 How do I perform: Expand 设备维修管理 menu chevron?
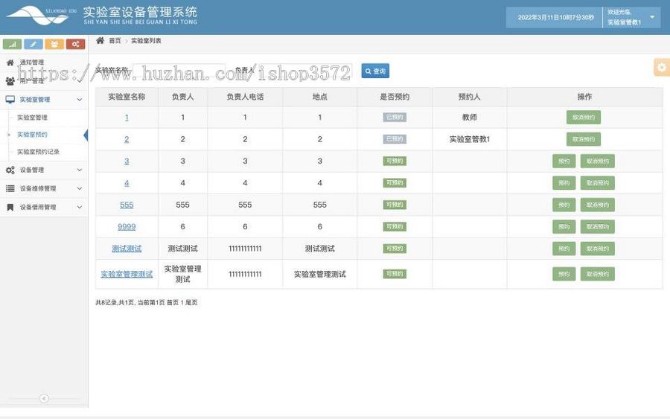tap(80, 188)
